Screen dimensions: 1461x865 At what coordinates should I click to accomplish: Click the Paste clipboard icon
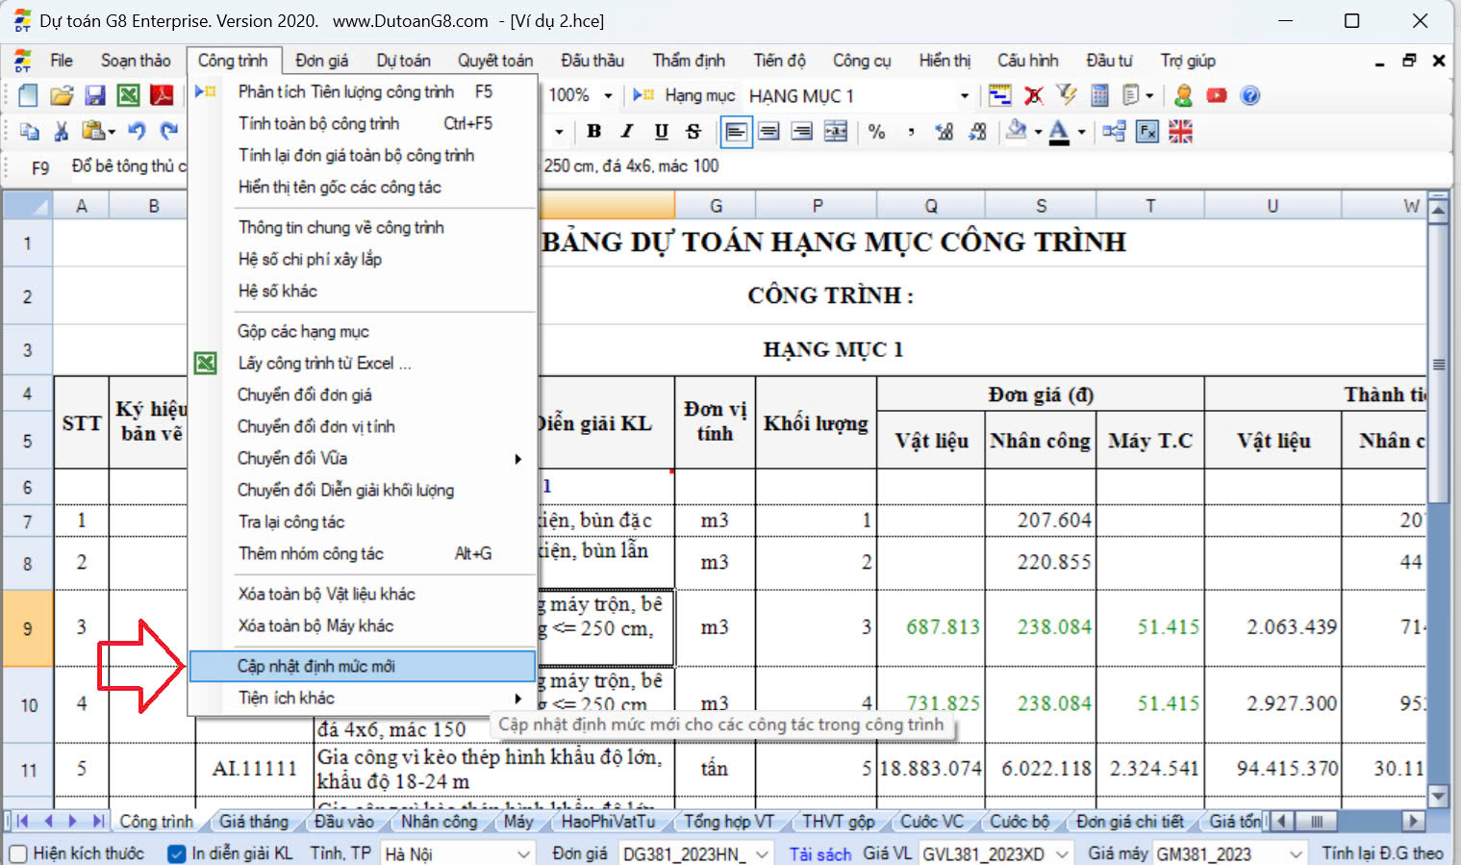[93, 131]
